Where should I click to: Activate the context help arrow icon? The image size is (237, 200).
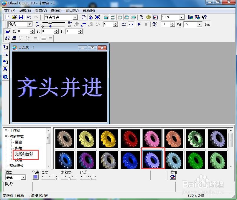pos(204,17)
